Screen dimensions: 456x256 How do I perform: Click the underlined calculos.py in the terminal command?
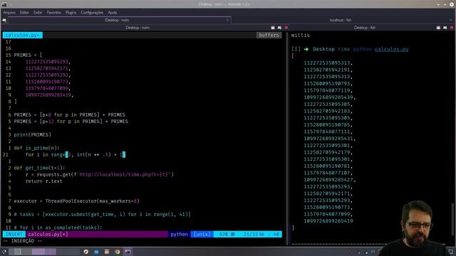pyautogui.click(x=391, y=49)
